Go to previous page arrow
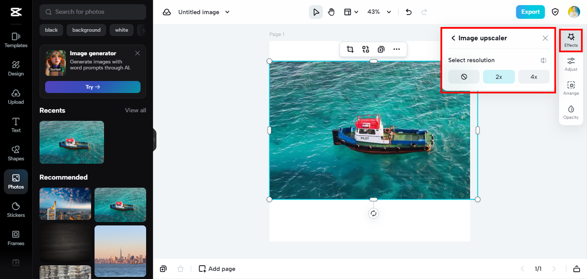587x279 pixels. coord(522,269)
